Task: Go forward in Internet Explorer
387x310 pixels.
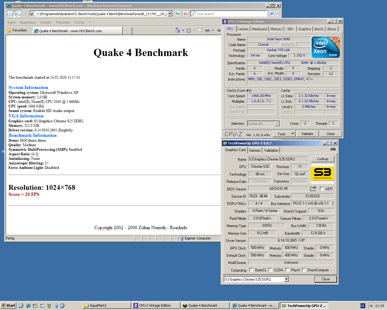Action: coord(18,14)
